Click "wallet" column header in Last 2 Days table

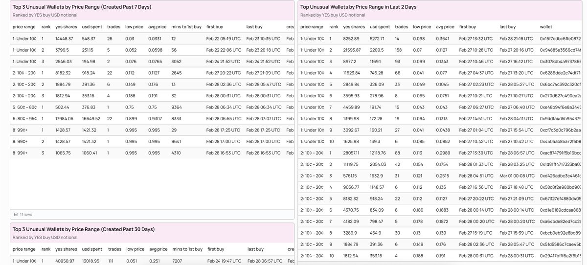pyautogui.click(x=546, y=26)
